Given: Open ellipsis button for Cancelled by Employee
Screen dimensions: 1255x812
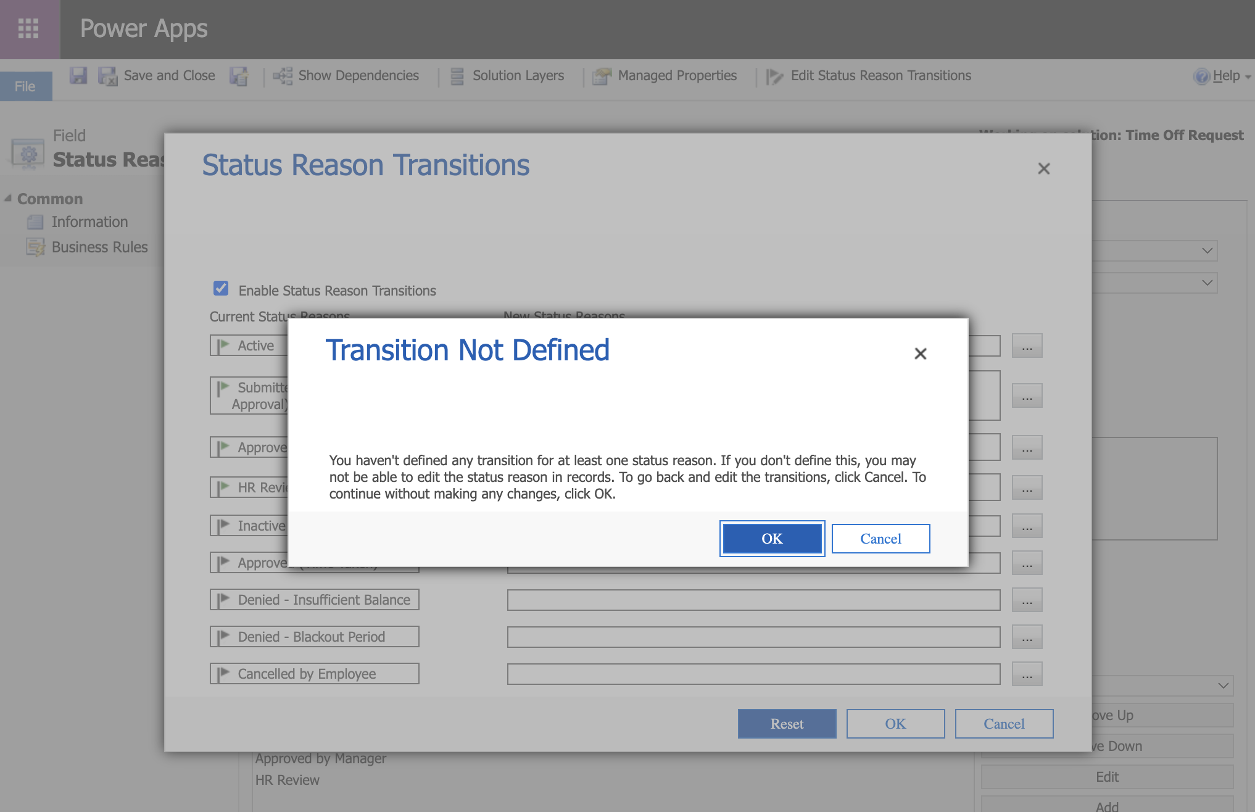Looking at the screenshot, I should [x=1027, y=674].
